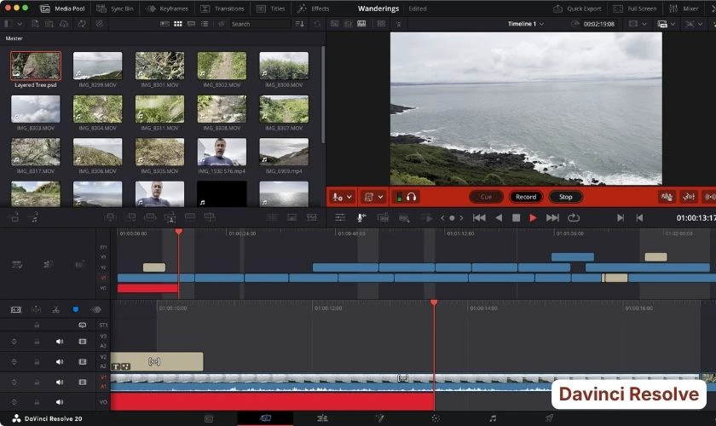
Task: Open the Fusion page
Action: (x=379, y=417)
